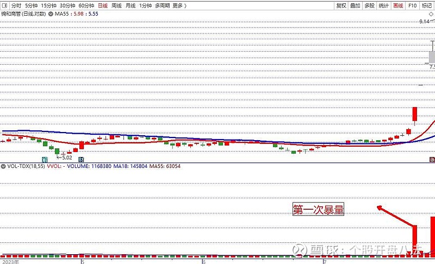Click the 标记 mark button
The height and width of the screenshot is (264, 435).
427,5
